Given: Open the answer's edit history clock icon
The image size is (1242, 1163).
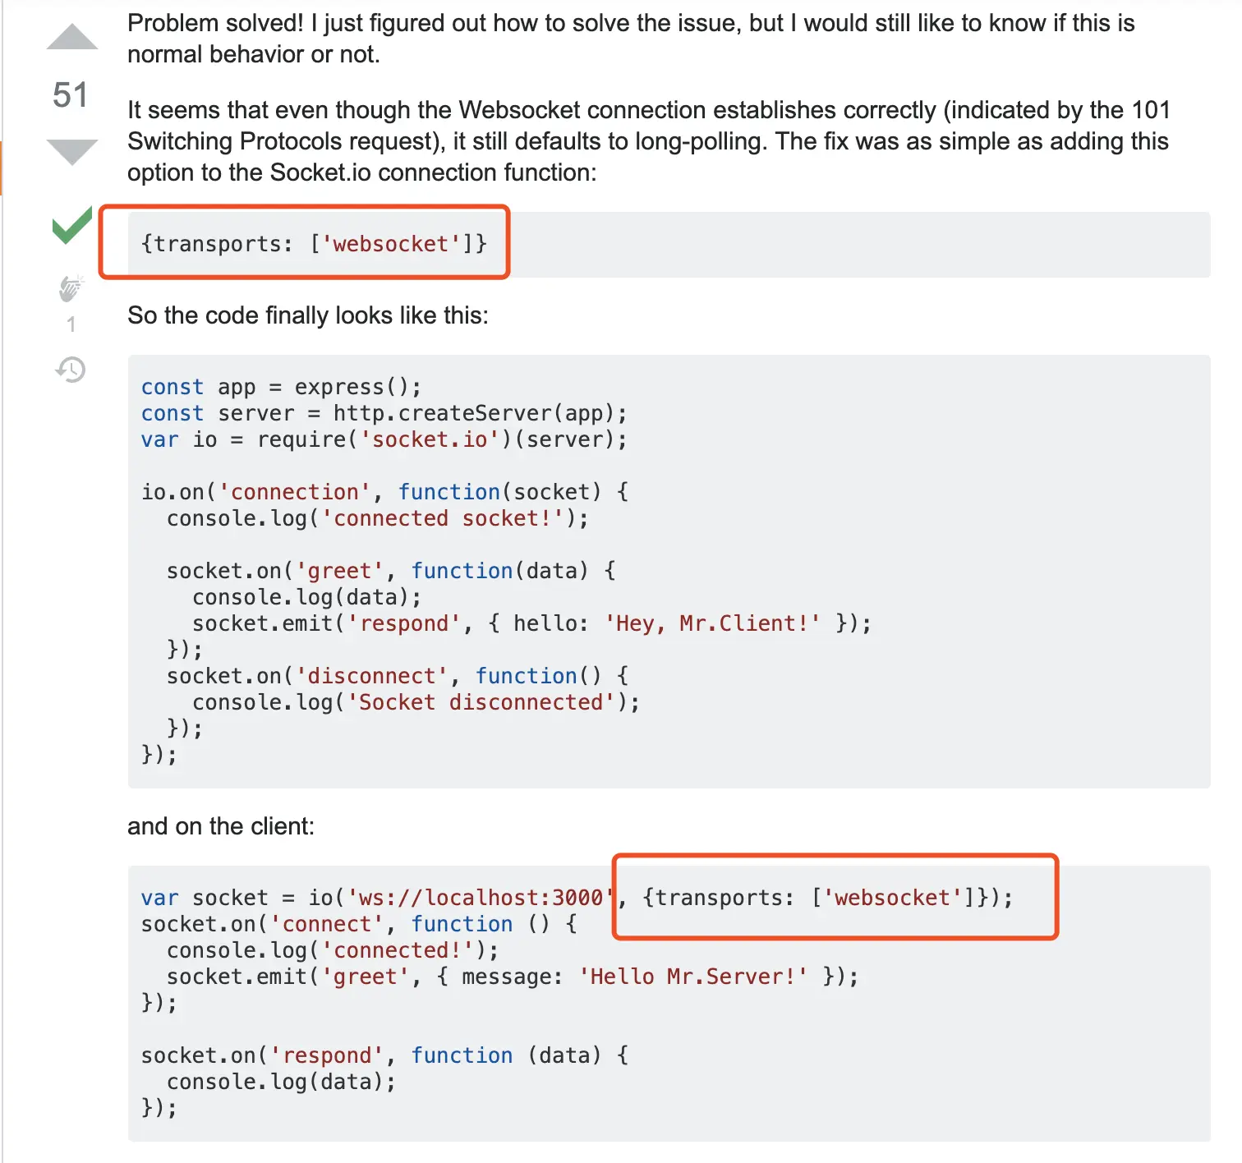Looking at the screenshot, I should coord(71,370).
